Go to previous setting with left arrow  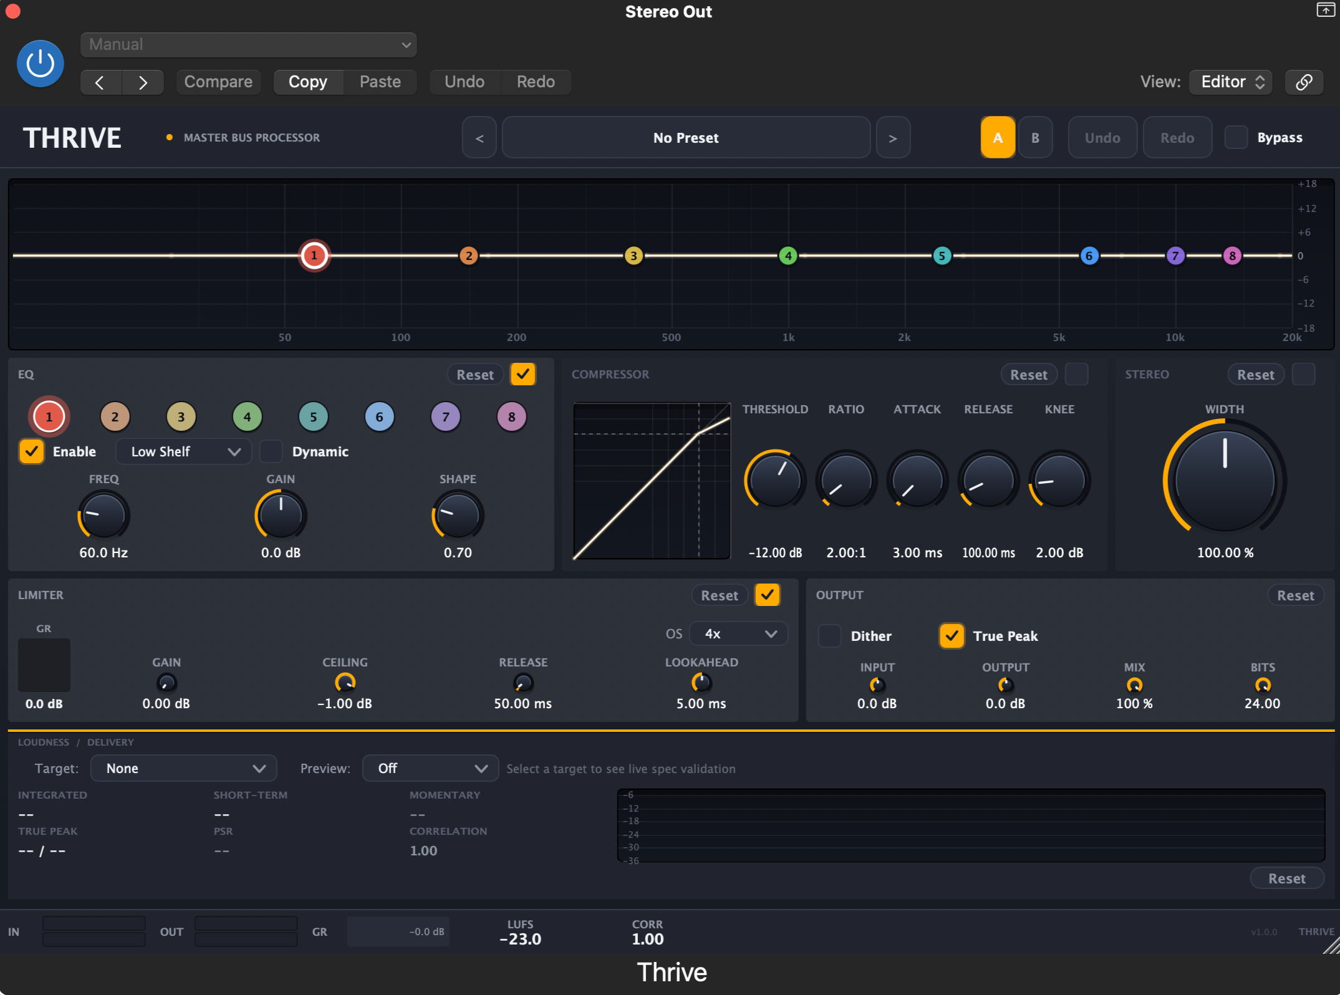click(100, 82)
